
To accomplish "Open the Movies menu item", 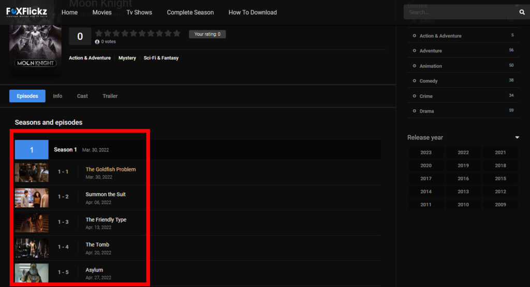I will [x=102, y=12].
